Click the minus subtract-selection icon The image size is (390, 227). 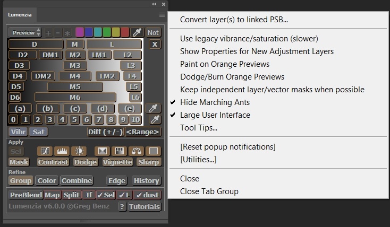coord(58,33)
